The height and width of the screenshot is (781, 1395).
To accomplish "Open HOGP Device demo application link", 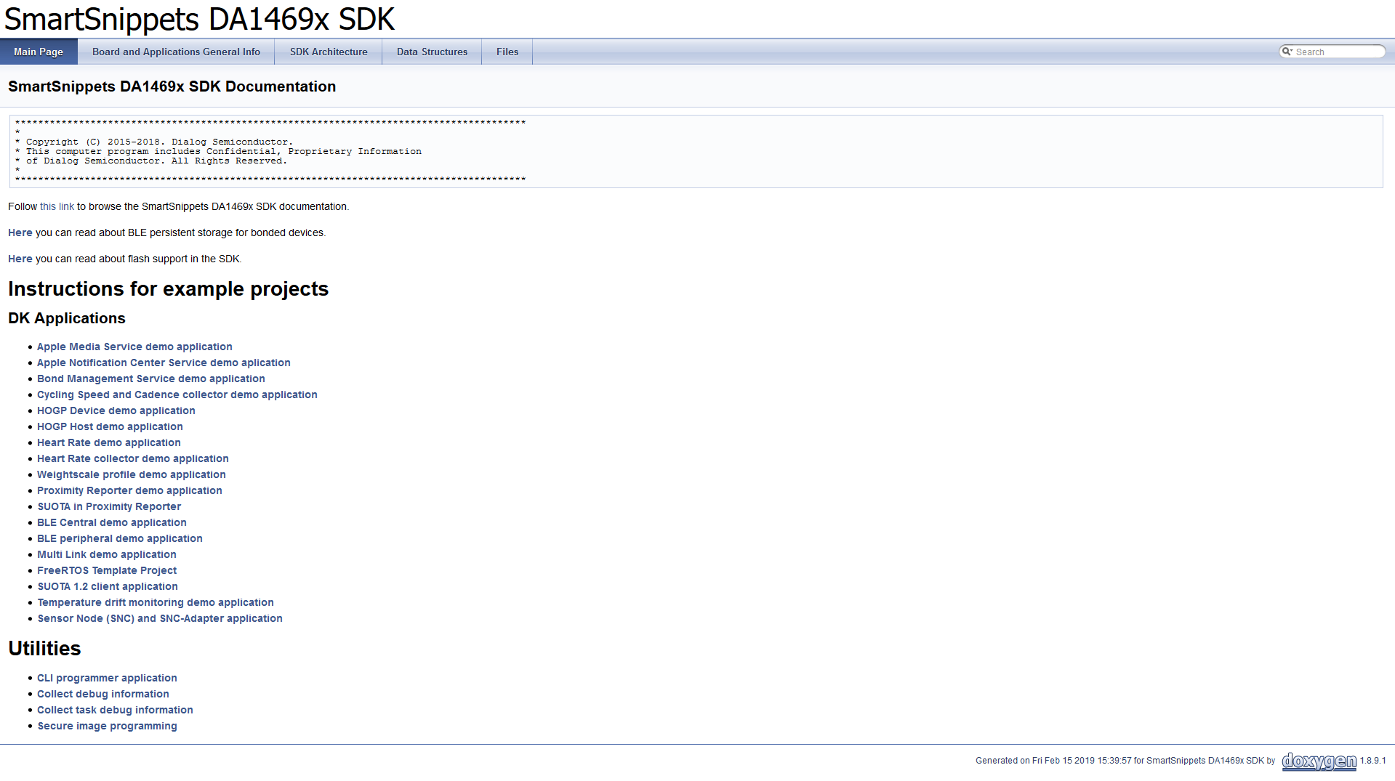I will [x=116, y=410].
